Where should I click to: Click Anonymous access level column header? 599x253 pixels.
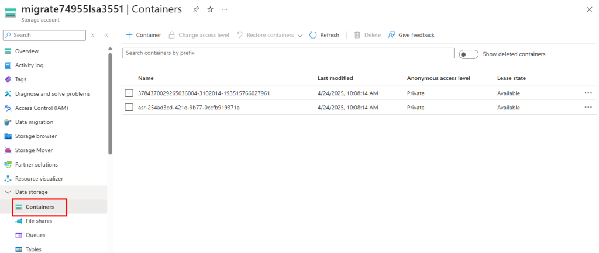click(x=439, y=78)
